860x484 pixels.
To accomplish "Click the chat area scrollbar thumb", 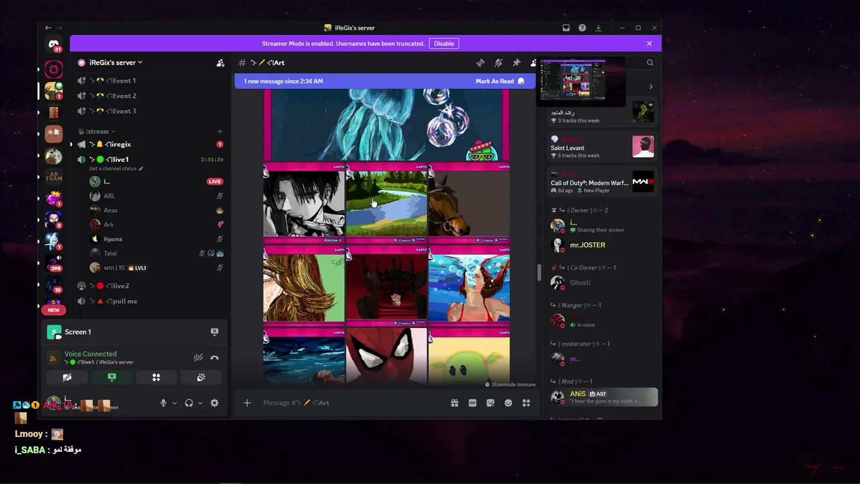I will point(538,272).
